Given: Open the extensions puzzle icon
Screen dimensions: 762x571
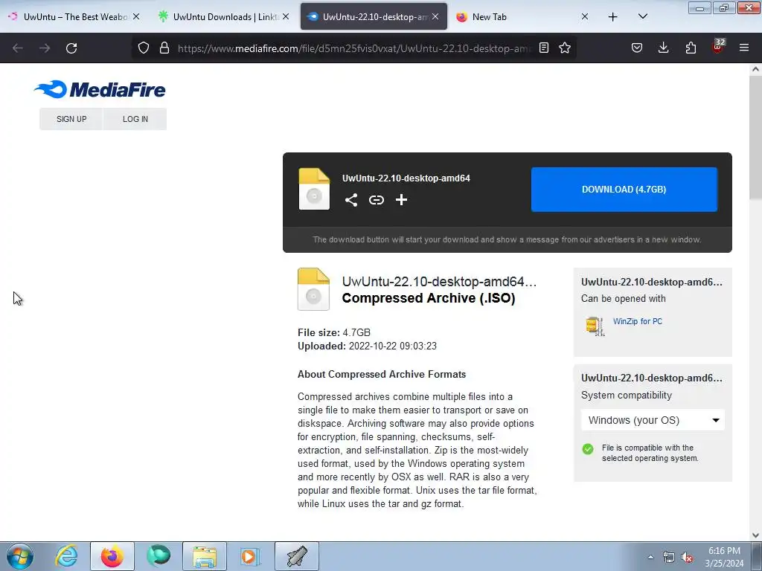Looking at the screenshot, I should point(691,48).
